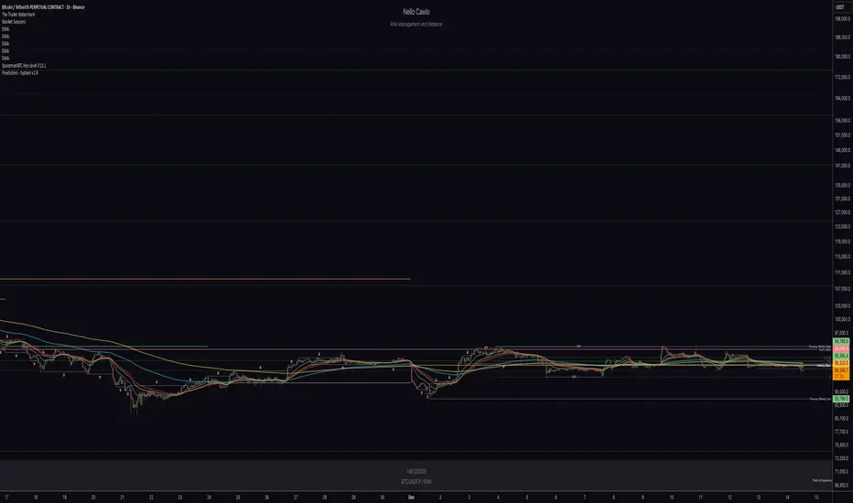Viewport: 853px width, 503px height.
Task: Click the Previous Weekly High level label
Action: [819, 347]
